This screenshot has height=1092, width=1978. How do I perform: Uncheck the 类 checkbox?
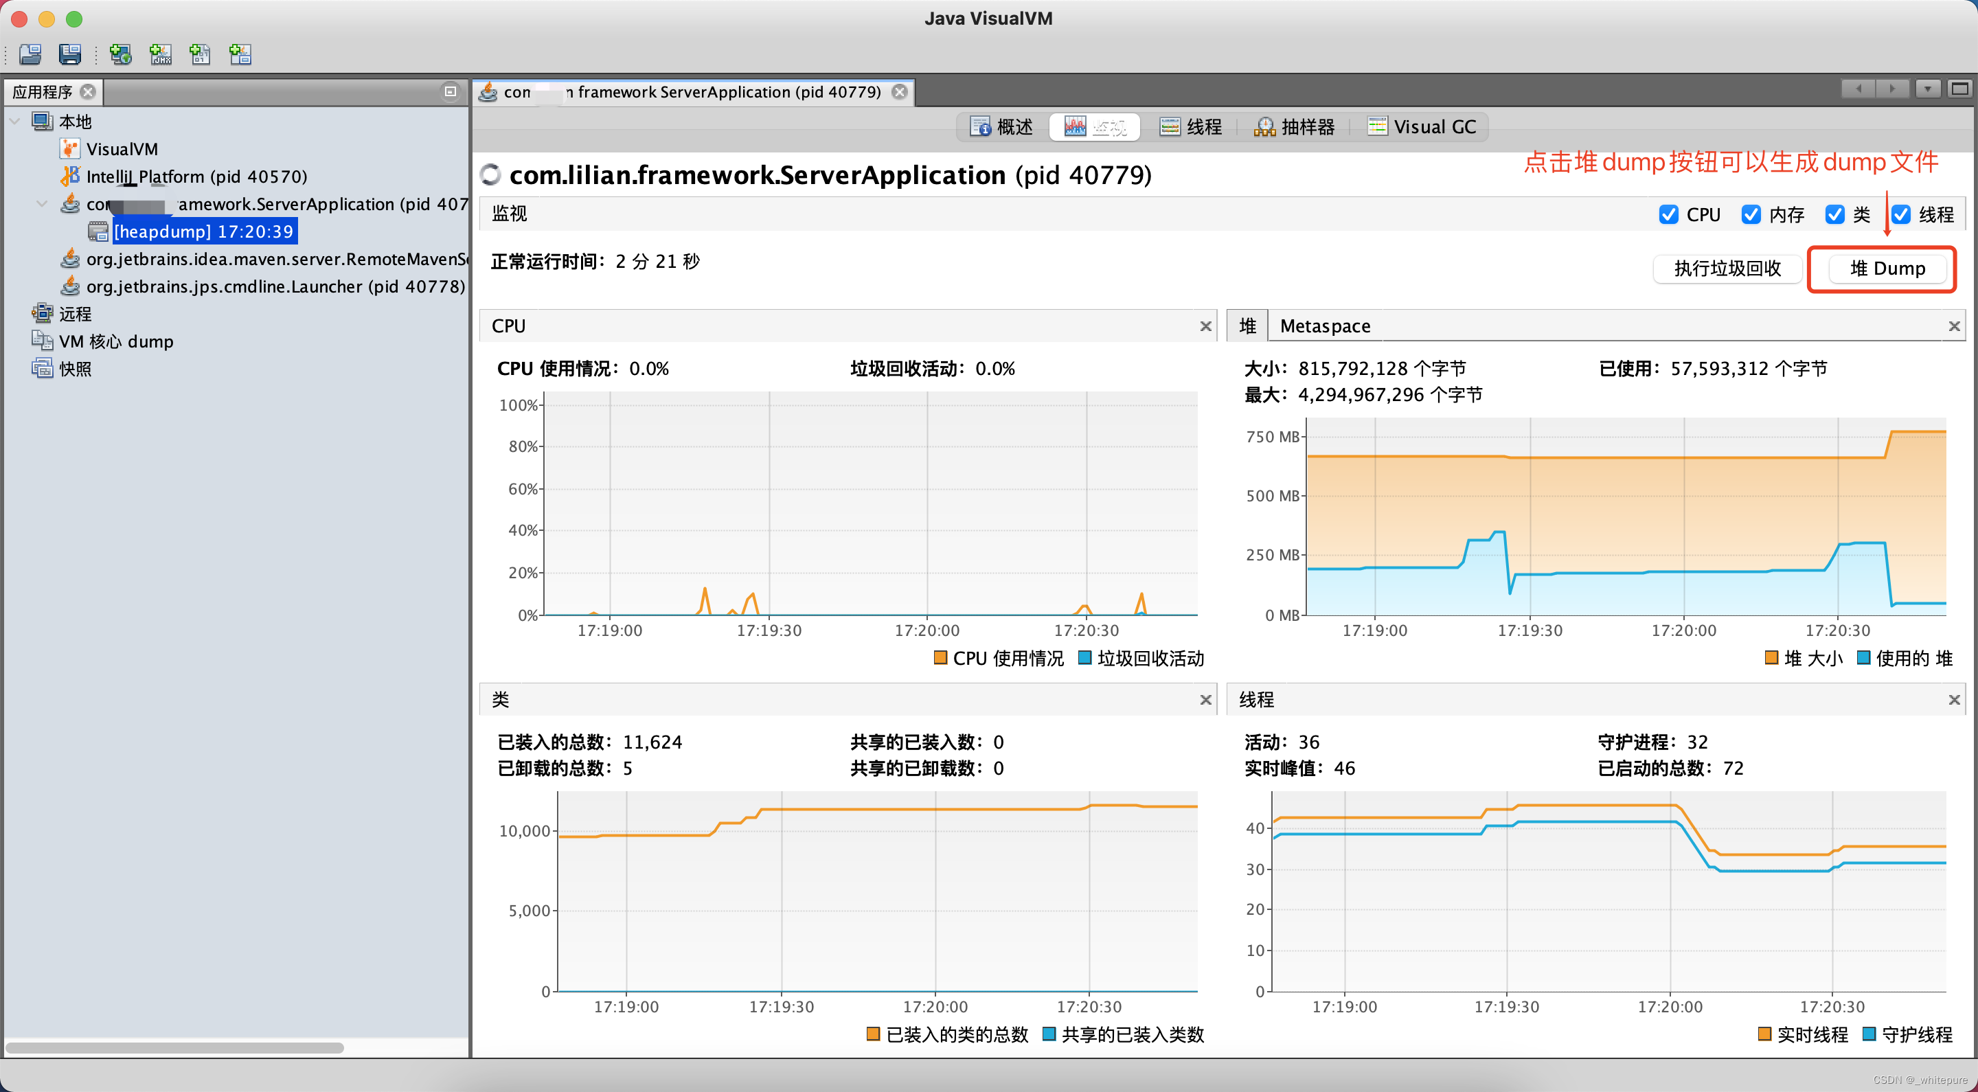[x=1834, y=215]
